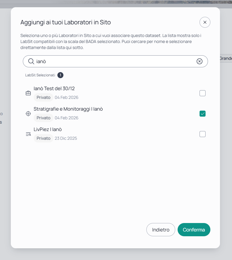Click the list-search icon beside LivPiez
The image size is (232, 260).
(28, 134)
